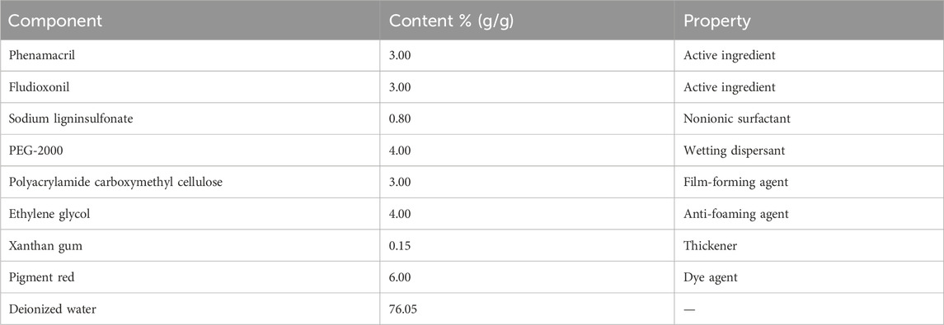Select the Fludioxonil cell
The height and width of the screenshot is (325, 944).
(x=190, y=87)
